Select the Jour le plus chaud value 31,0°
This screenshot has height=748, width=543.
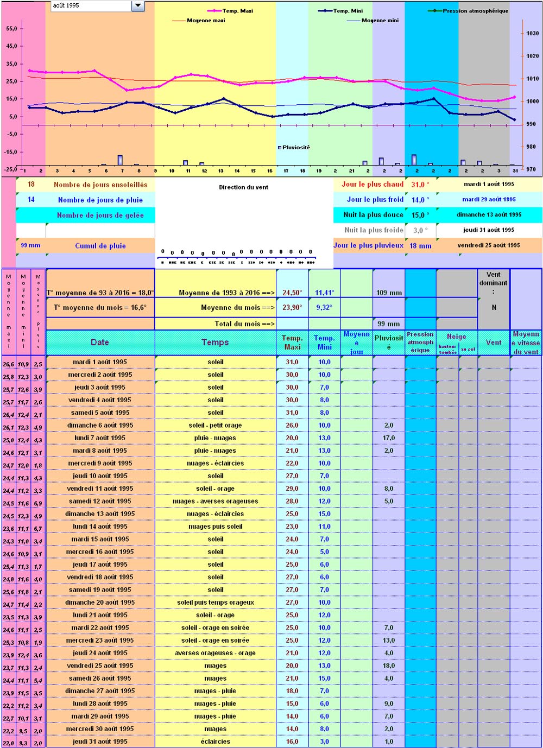click(x=420, y=185)
